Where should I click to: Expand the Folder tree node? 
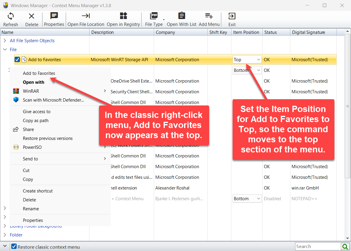tap(5, 235)
